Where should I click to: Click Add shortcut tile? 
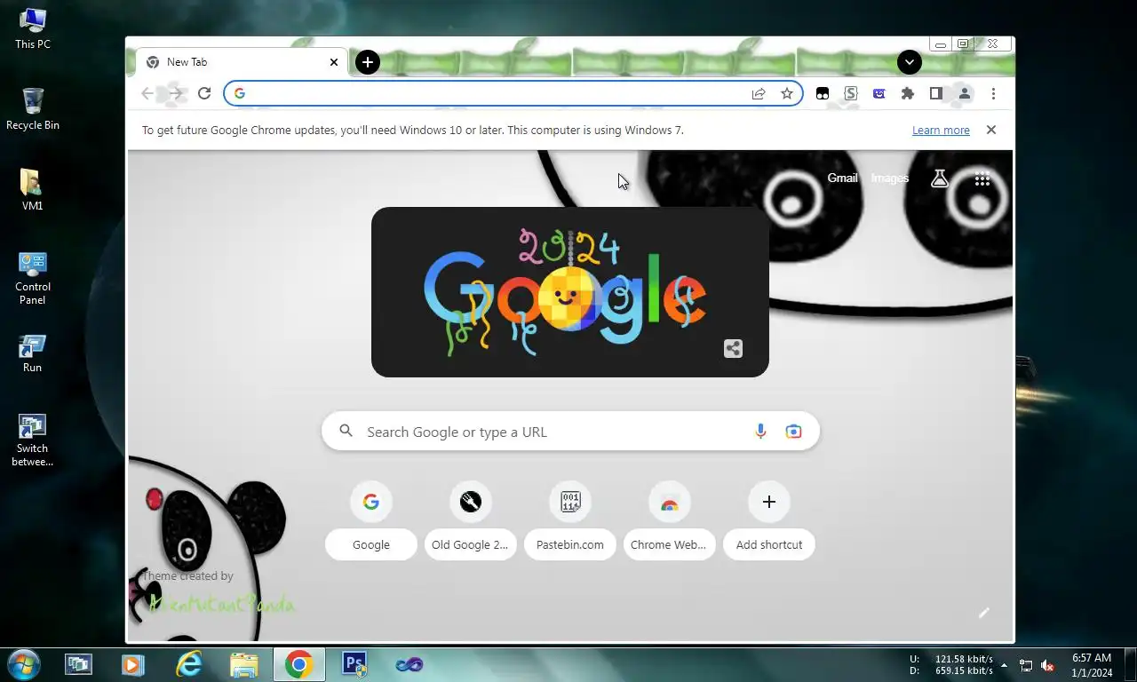pyautogui.click(x=769, y=521)
